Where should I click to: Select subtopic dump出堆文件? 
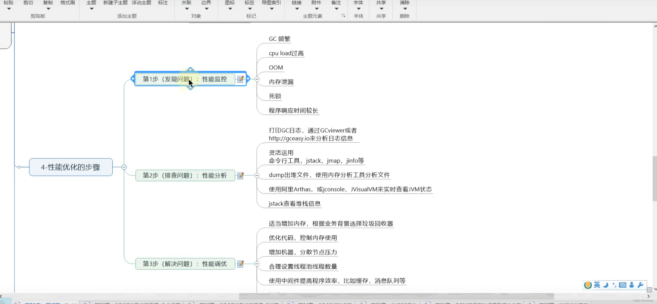(x=329, y=175)
